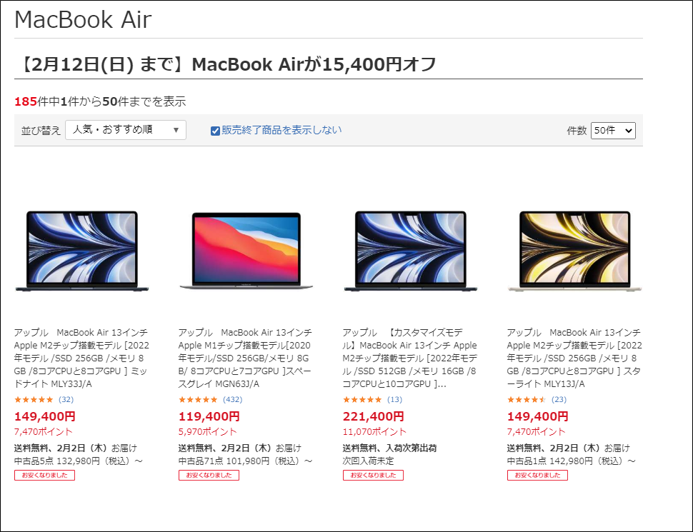The image size is (693, 532).
Task: View the 32 reviews star rating
Action: tap(44, 399)
